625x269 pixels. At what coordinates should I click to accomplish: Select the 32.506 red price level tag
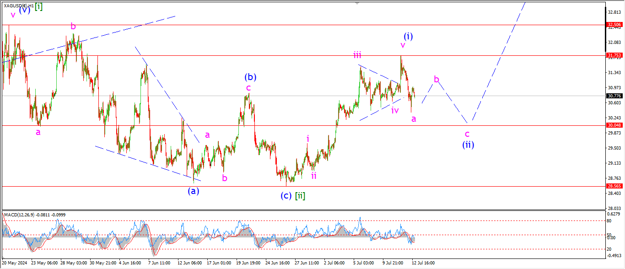[x=614, y=25]
